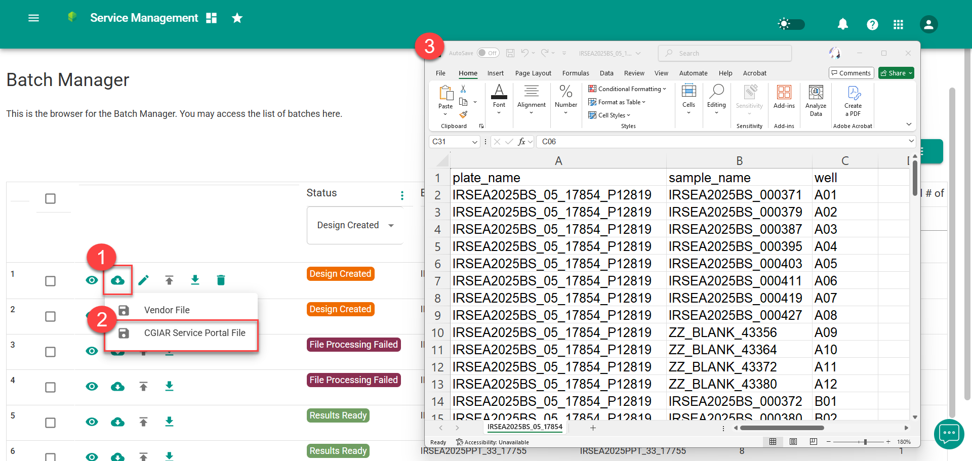Tick the select-all header checkbox
972x461 pixels.
(50, 198)
